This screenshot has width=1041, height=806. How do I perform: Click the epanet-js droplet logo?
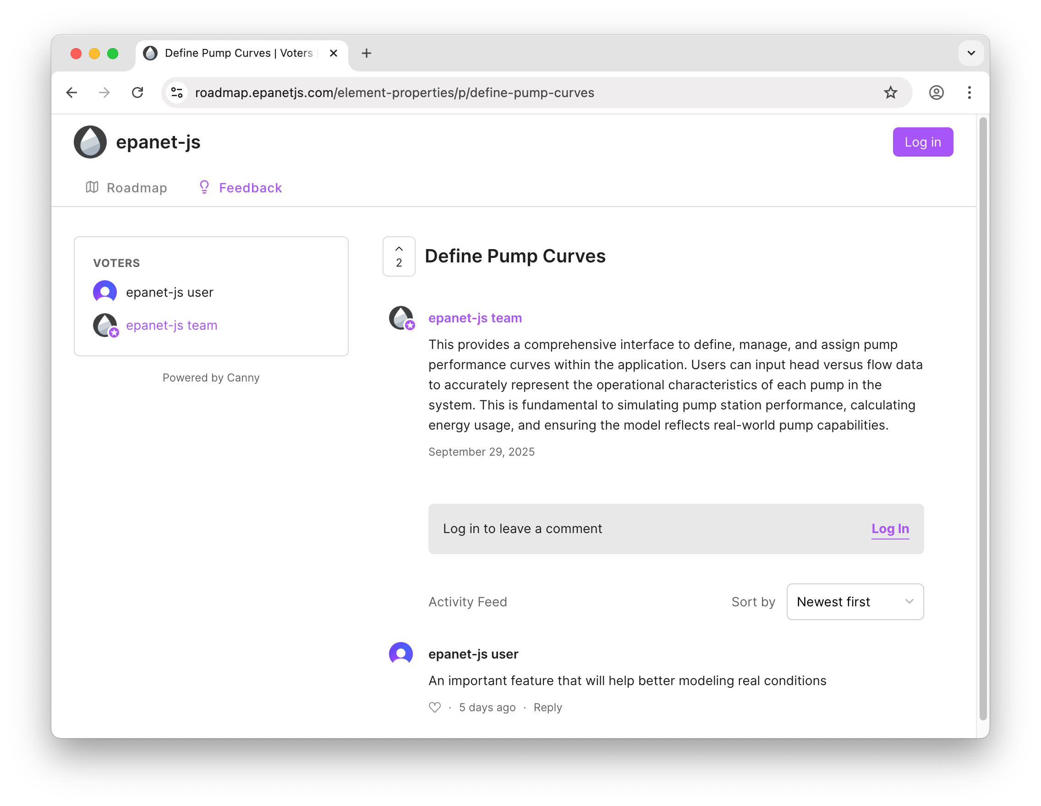click(x=90, y=142)
